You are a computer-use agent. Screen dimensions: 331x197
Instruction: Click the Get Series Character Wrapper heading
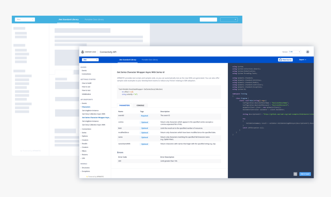[140, 72]
